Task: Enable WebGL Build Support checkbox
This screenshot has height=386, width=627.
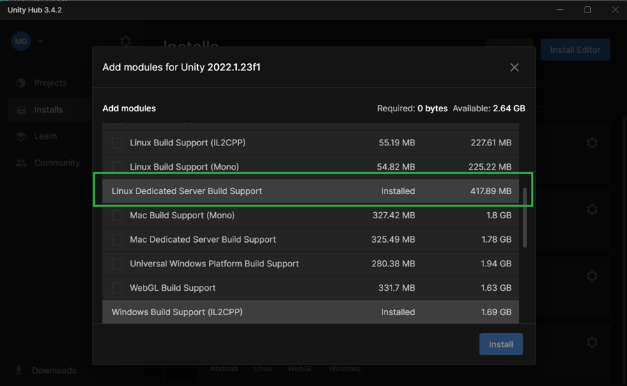Action: point(117,288)
